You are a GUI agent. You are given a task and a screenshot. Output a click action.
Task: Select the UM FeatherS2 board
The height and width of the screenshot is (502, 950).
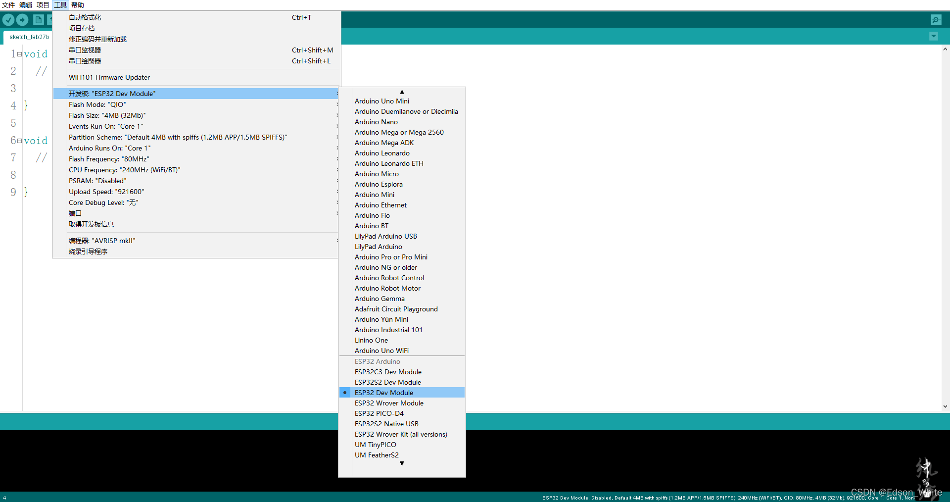point(402,455)
